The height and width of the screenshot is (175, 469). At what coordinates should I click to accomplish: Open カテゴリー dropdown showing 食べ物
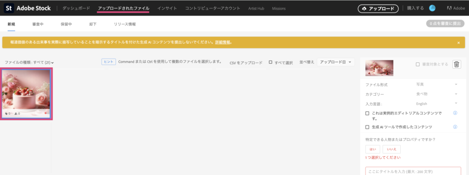[x=436, y=94]
